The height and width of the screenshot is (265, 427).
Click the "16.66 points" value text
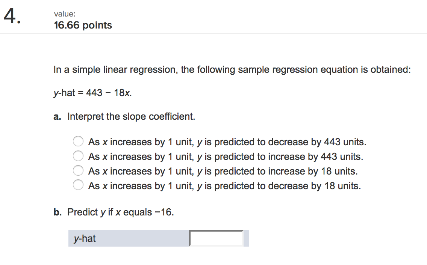(x=83, y=25)
